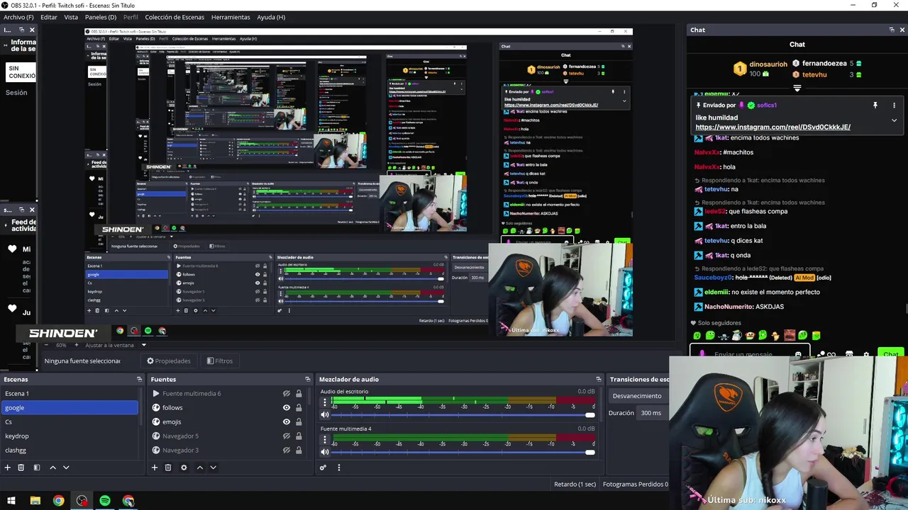Click the Filtros button
Viewport: 908px width, 510px height.
(x=220, y=361)
